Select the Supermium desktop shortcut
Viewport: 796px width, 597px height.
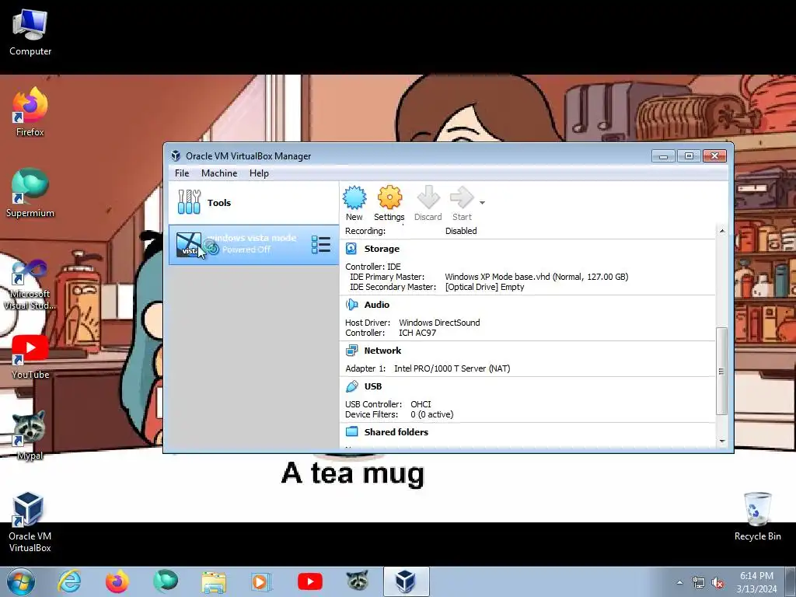click(x=30, y=193)
